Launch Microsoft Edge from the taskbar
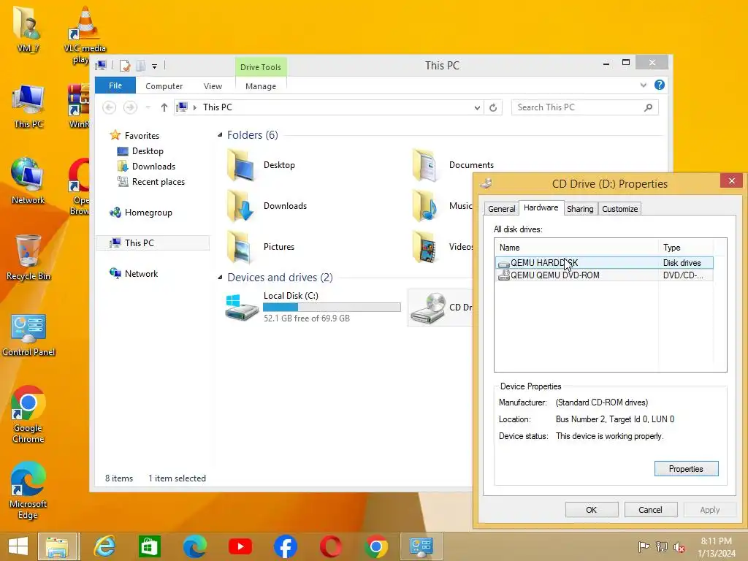This screenshot has height=561, width=748. [x=194, y=546]
